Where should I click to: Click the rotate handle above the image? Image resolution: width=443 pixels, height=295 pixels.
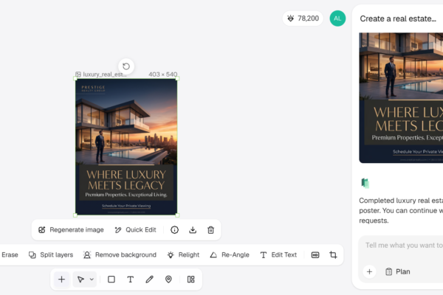pyautogui.click(x=126, y=66)
